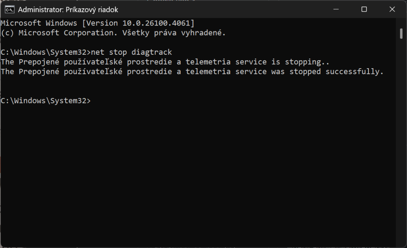Click the scrollbar track below the thumb
407x248 pixels.
tap(401, 139)
